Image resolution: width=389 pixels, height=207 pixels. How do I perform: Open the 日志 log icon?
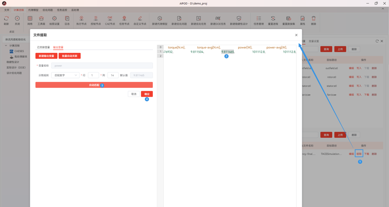tap(67, 18)
